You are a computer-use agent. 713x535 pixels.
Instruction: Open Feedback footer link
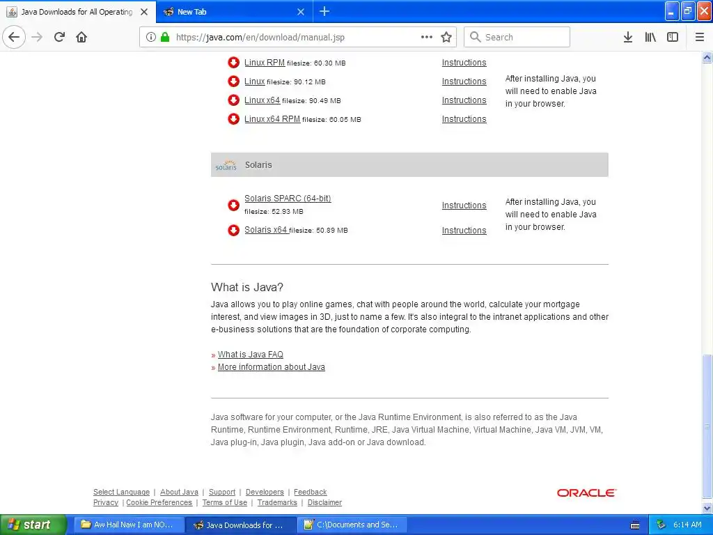point(310,492)
